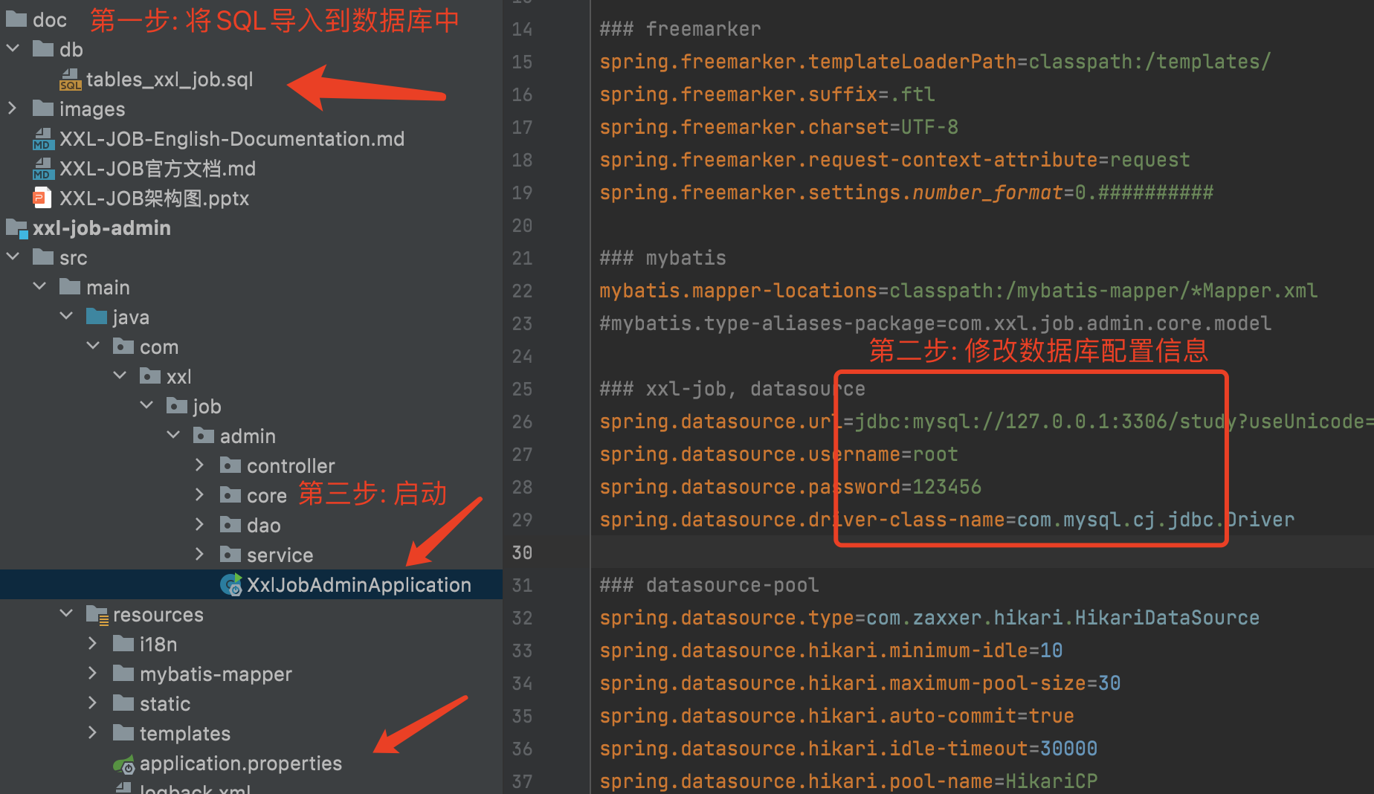
Task: Click mybatis.mapper-locations property line
Action: tap(958, 291)
